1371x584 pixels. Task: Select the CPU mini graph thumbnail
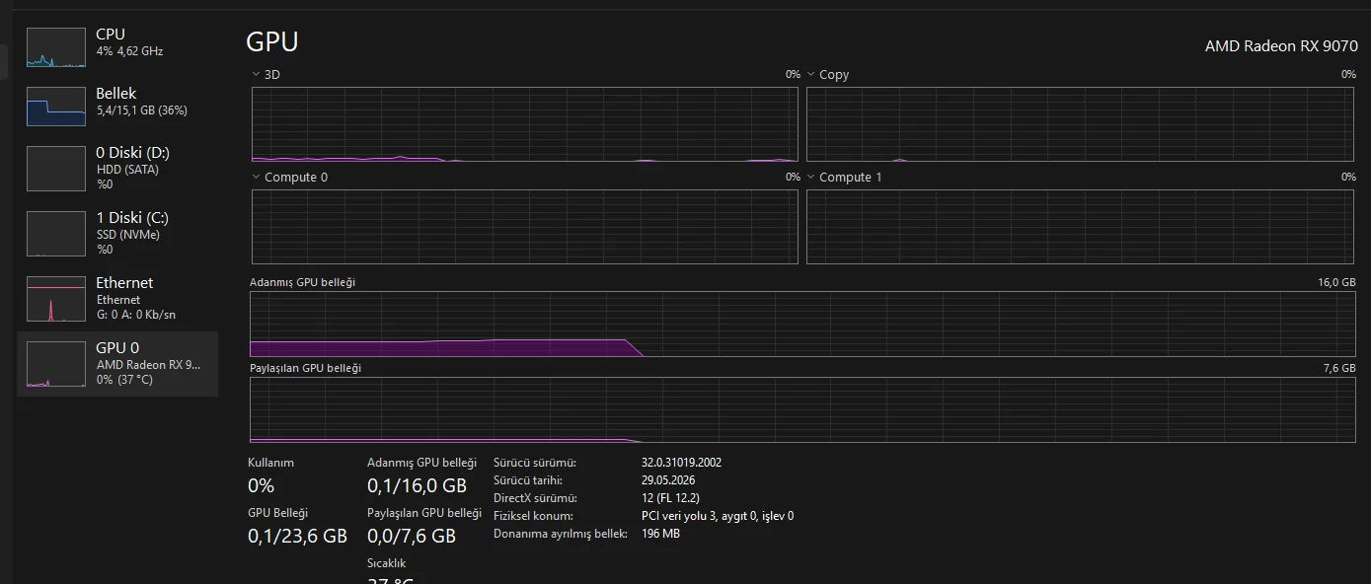click(x=56, y=47)
